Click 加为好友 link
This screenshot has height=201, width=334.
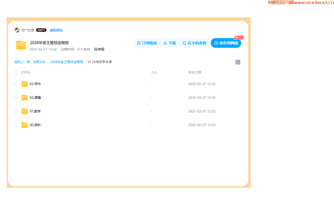coord(56,30)
